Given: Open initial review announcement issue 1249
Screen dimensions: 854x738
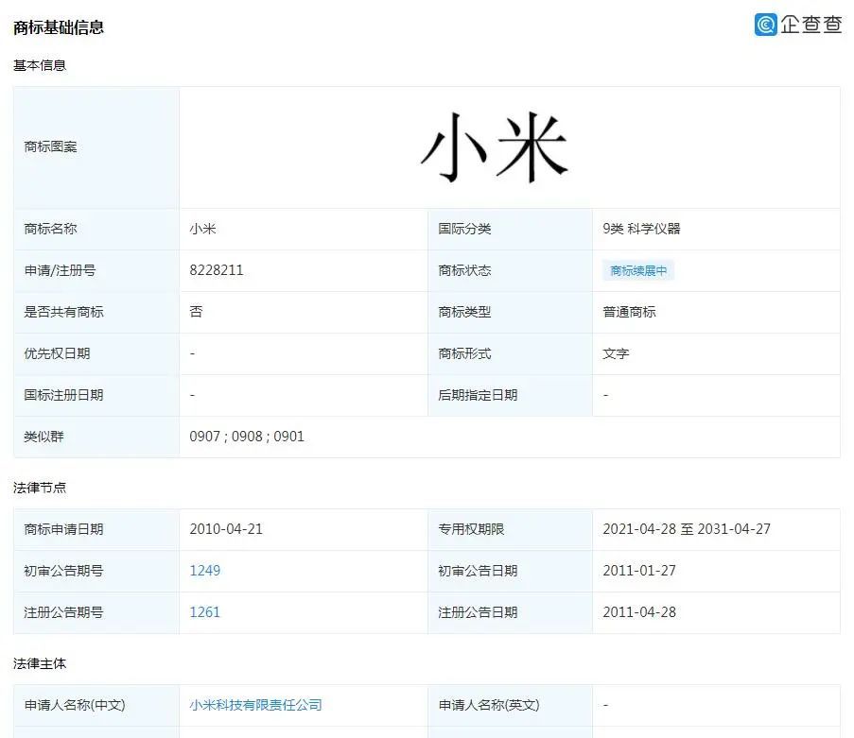Looking at the screenshot, I should coord(205,571).
